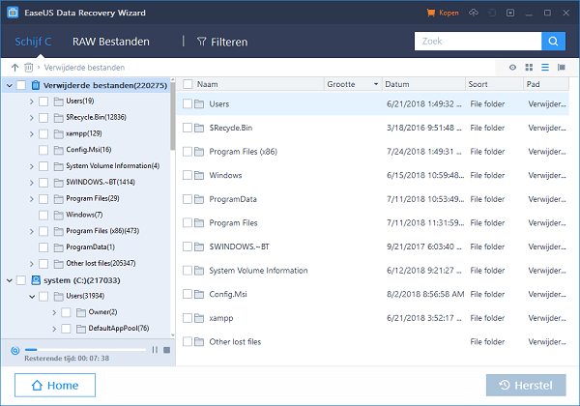
Task: Sort by the Soort column header
Action: (x=495, y=84)
